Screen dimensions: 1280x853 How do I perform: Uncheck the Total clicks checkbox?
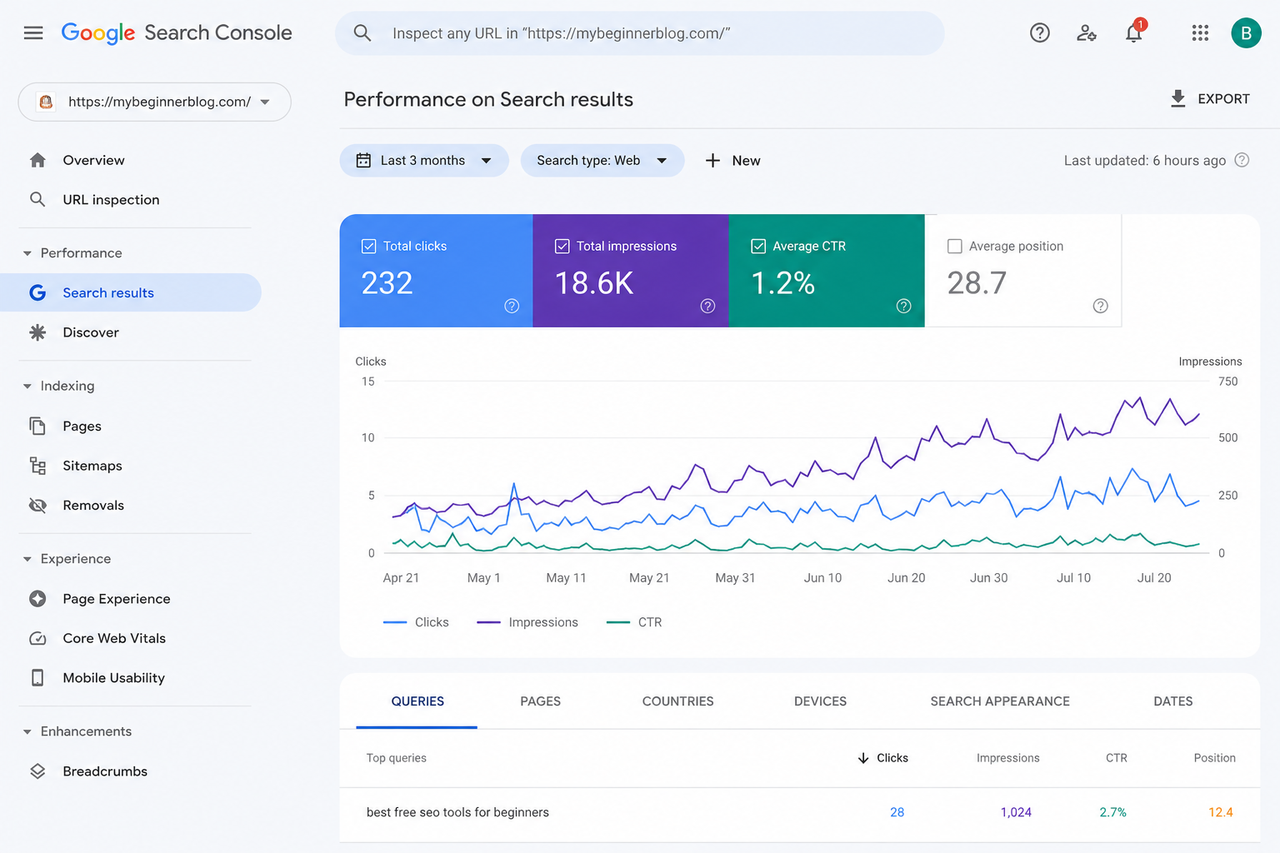pos(368,246)
